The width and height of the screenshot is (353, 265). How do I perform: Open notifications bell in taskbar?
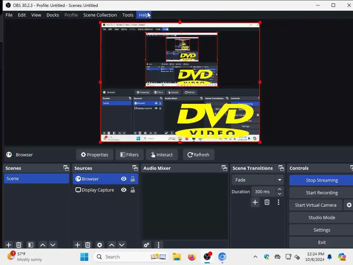[330, 257]
